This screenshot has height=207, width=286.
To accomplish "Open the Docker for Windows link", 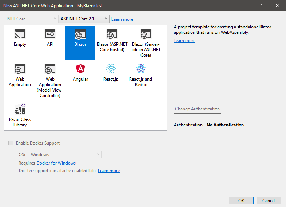I will point(56,163).
